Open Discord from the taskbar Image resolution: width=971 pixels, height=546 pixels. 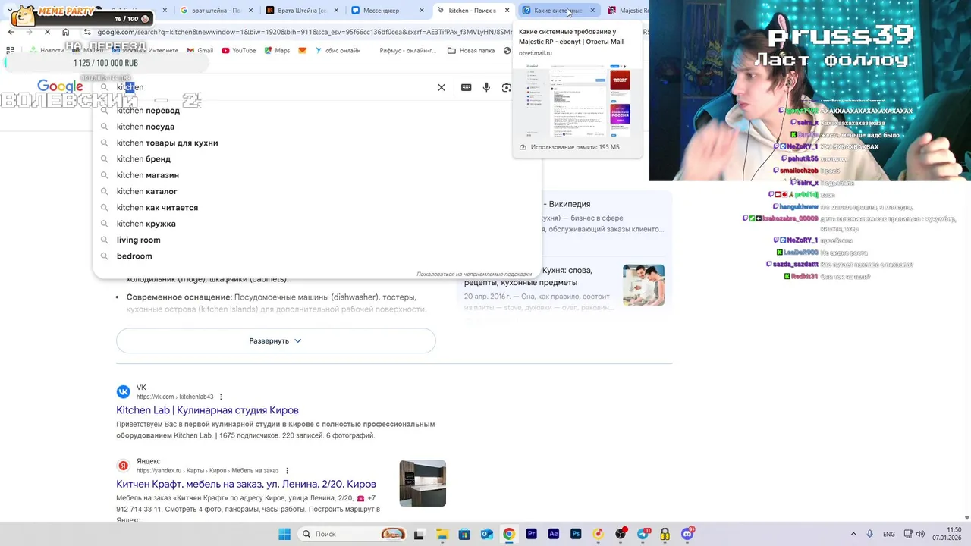point(687,534)
